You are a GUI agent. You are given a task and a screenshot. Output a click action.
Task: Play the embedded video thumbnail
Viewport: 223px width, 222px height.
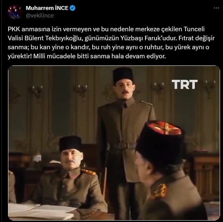pos(114,143)
